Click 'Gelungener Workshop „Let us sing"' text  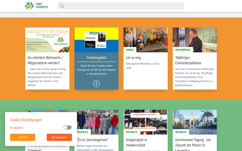click(x=143, y=66)
